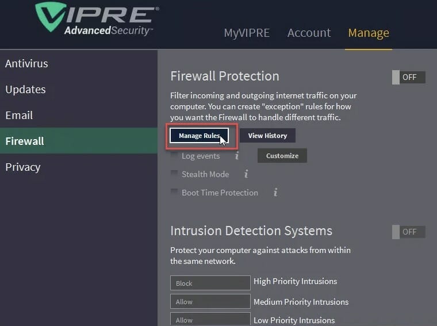Enable Intrusion Detection Systems switch

(409, 232)
